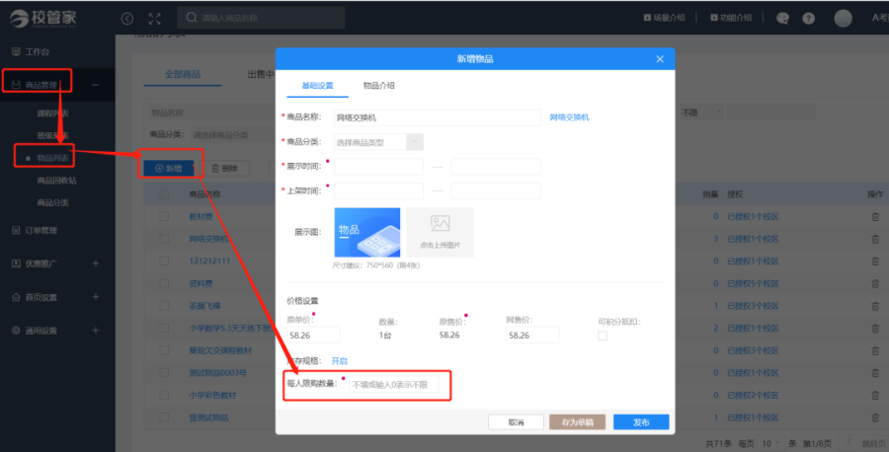Screen dimensions: 889x452
Task: Delete the 教材费 row using trash icon
Action: coord(874,216)
